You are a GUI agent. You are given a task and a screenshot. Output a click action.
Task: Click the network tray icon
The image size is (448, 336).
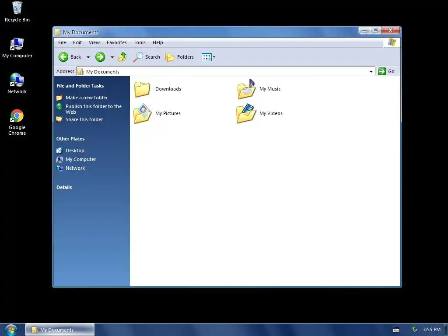click(x=415, y=330)
